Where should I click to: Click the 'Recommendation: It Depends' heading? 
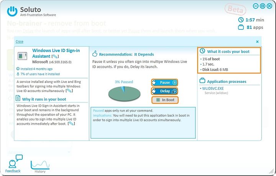coord(127,54)
